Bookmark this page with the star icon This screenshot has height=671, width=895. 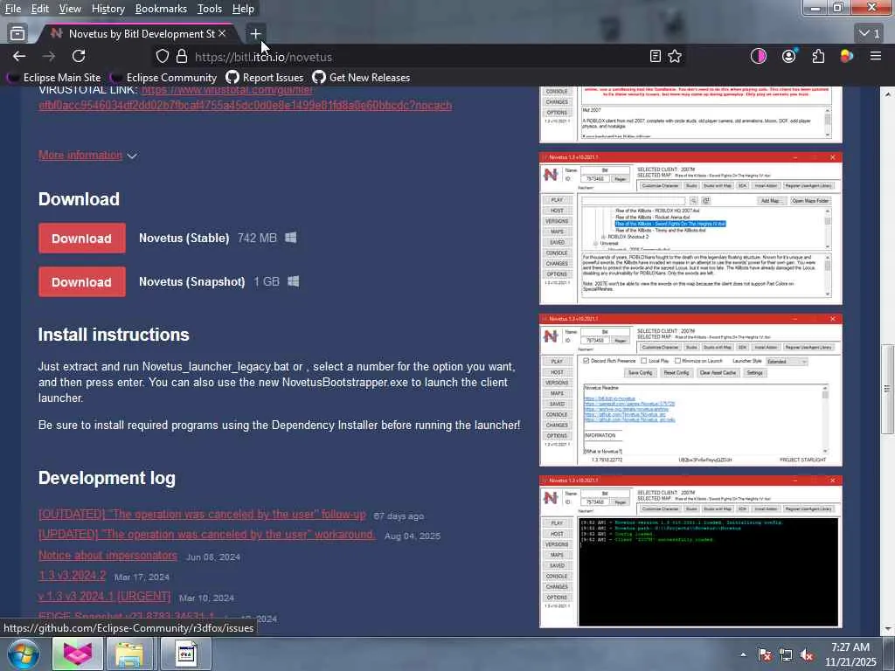point(675,56)
